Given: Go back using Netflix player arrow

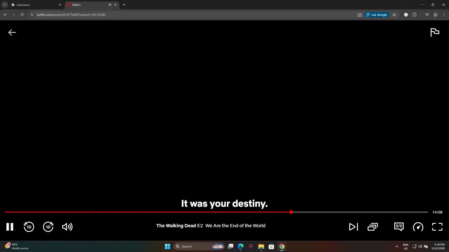Looking at the screenshot, I should pos(12,33).
